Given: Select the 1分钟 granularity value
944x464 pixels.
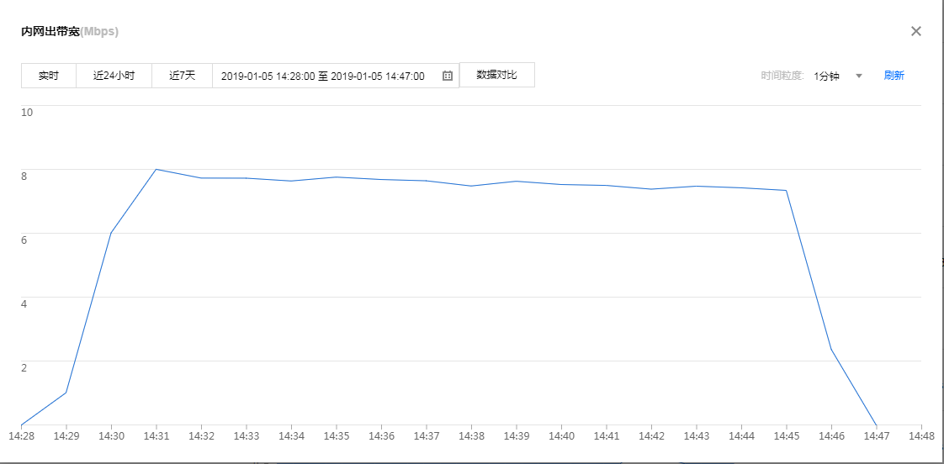Looking at the screenshot, I should (x=826, y=76).
